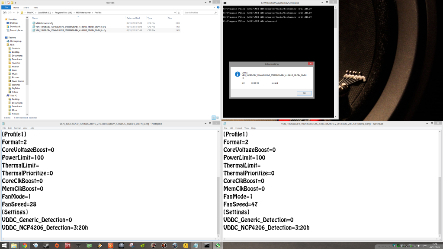The height and width of the screenshot is (249, 443).
Task: Open Origin from the taskbar
Action: click(x=57, y=246)
